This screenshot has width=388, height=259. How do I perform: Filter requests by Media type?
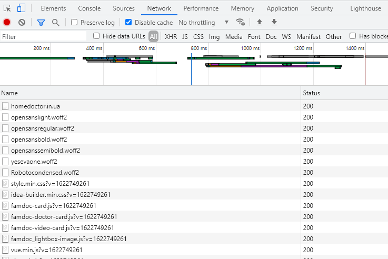point(234,37)
